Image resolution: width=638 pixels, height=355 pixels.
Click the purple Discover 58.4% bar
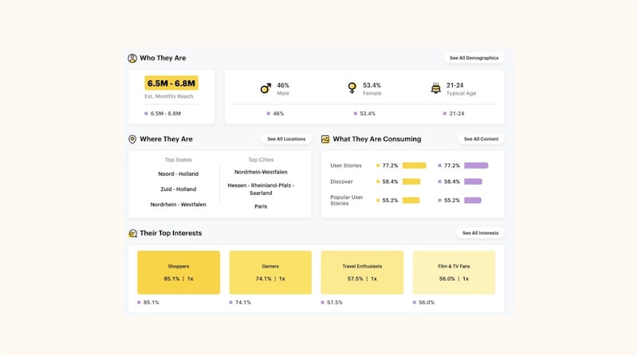coord(473,181)
